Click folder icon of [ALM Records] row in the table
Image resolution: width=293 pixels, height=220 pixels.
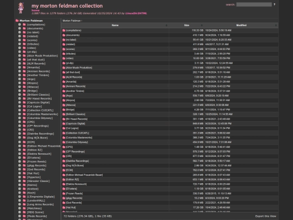[64, 77]
